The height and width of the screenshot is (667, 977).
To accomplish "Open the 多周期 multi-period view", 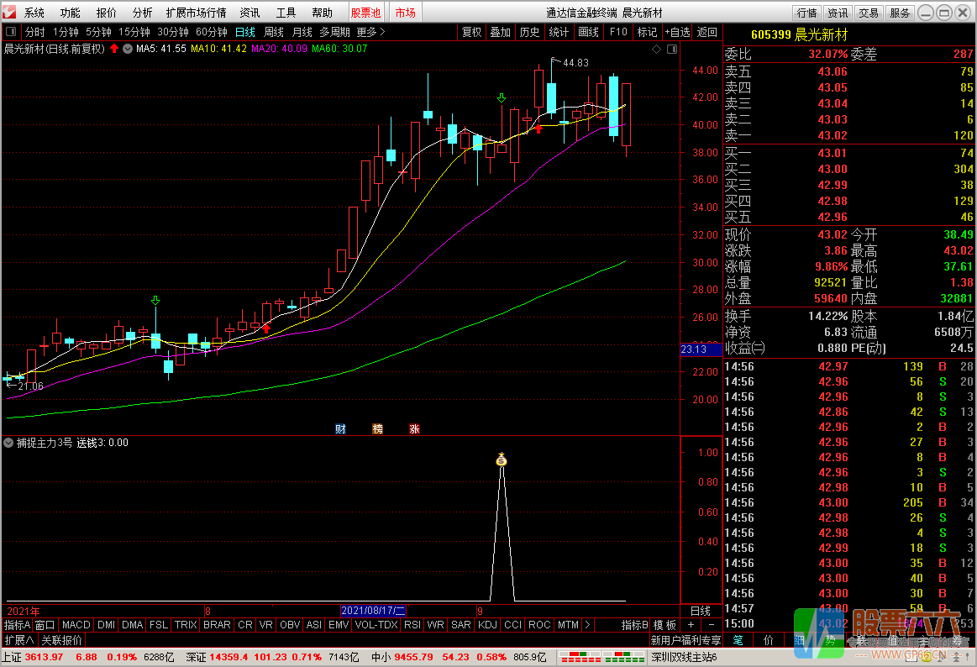I will coord(334,32).
